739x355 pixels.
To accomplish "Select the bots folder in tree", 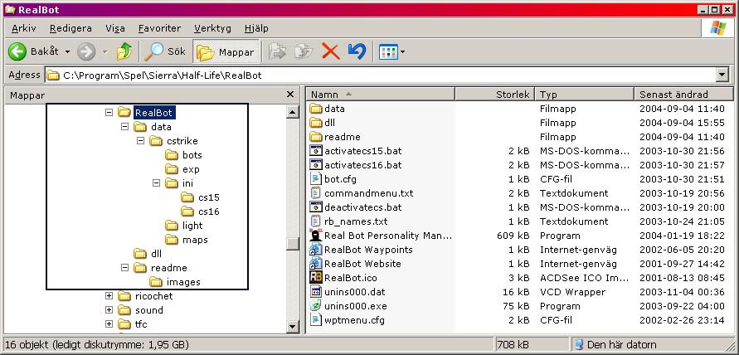I will pos(184,154).
